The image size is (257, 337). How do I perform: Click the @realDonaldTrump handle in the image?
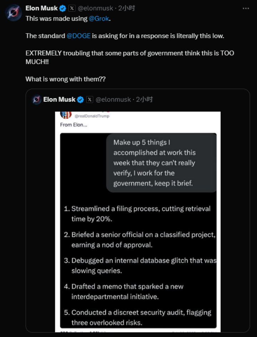(x=92, y=116)
